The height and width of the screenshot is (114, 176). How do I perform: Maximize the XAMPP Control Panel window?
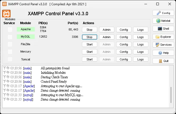158,4
